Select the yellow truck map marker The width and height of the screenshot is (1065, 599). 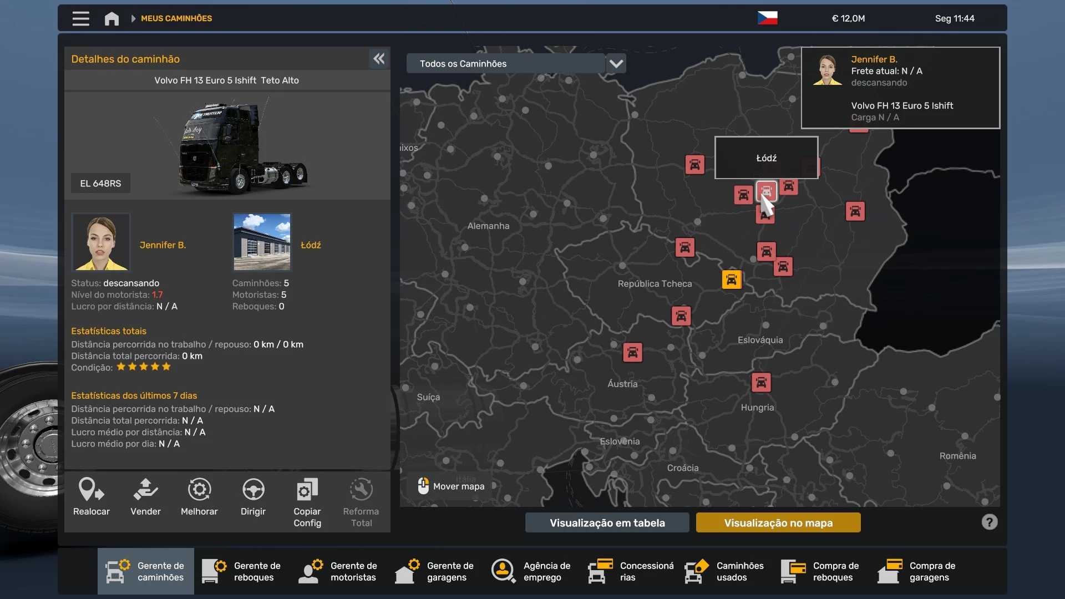[x=731, y=280]
